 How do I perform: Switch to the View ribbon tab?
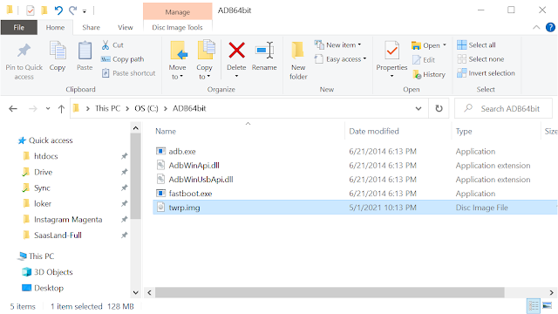[x=126, y=27]
